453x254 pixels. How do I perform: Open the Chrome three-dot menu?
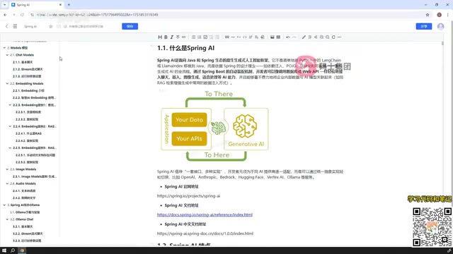tap(448, 15)
